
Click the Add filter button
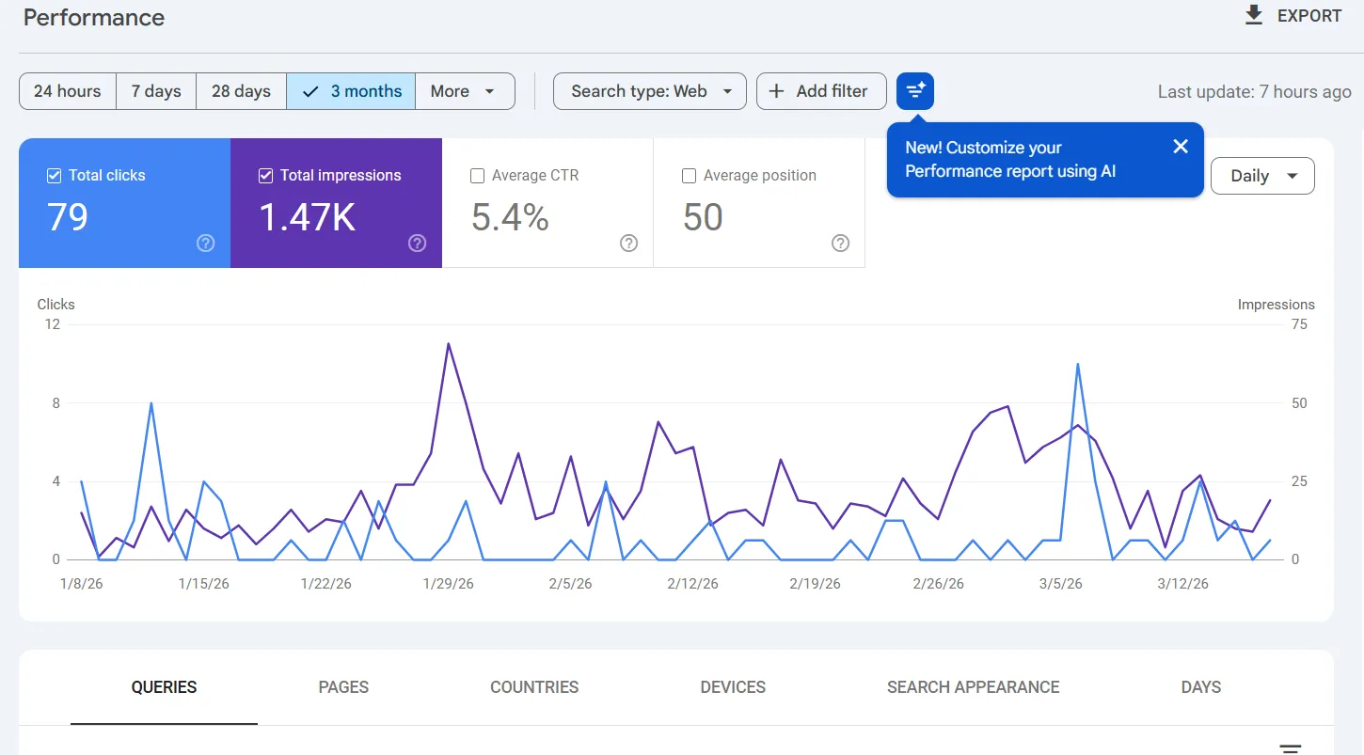point(820,91)
